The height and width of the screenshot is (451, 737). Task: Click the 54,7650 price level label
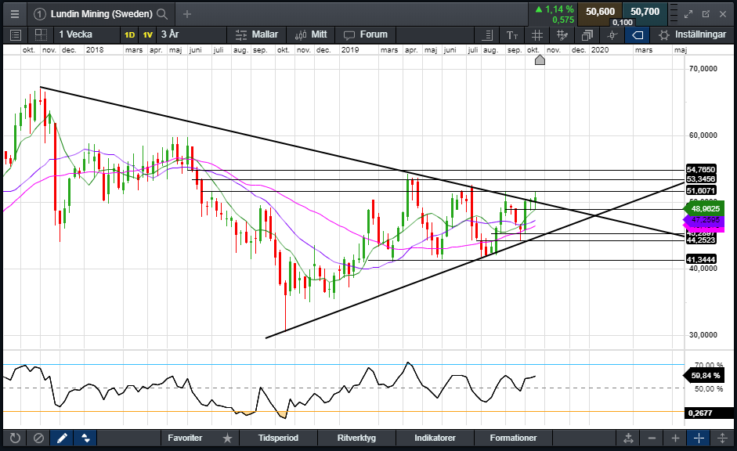click(701, 169)
